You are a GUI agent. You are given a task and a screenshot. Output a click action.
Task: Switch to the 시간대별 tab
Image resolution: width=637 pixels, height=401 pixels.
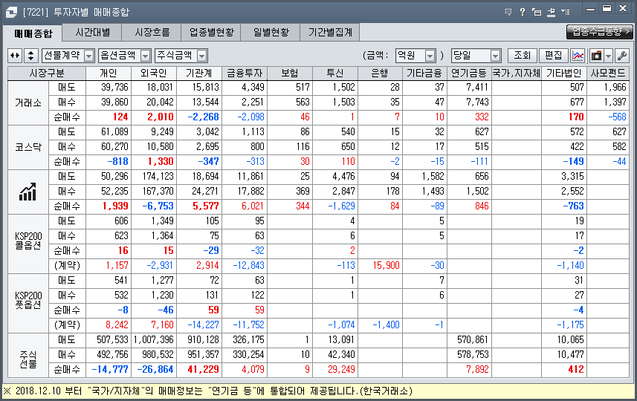(93, 32)
